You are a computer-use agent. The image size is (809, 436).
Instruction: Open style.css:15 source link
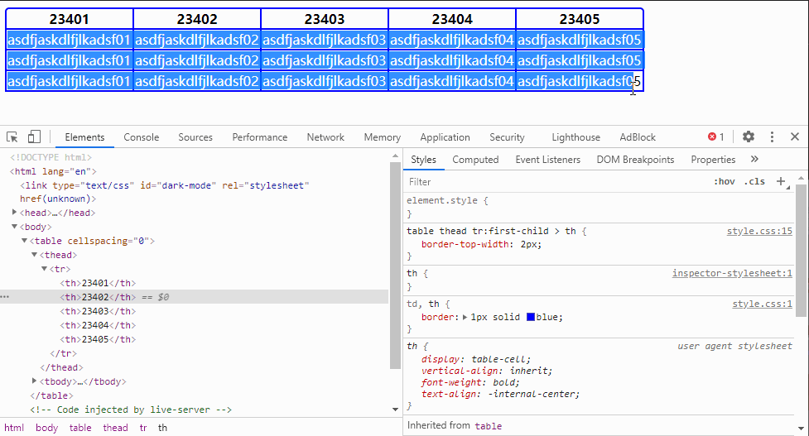[x=759, y=231]
